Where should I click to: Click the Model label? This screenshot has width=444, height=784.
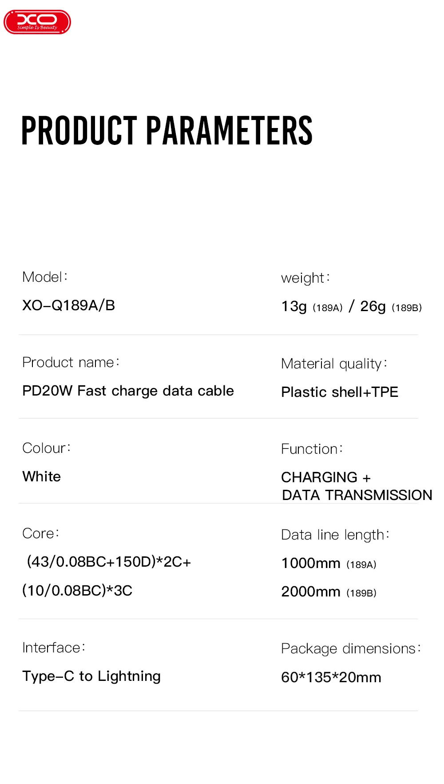(45, 277)
